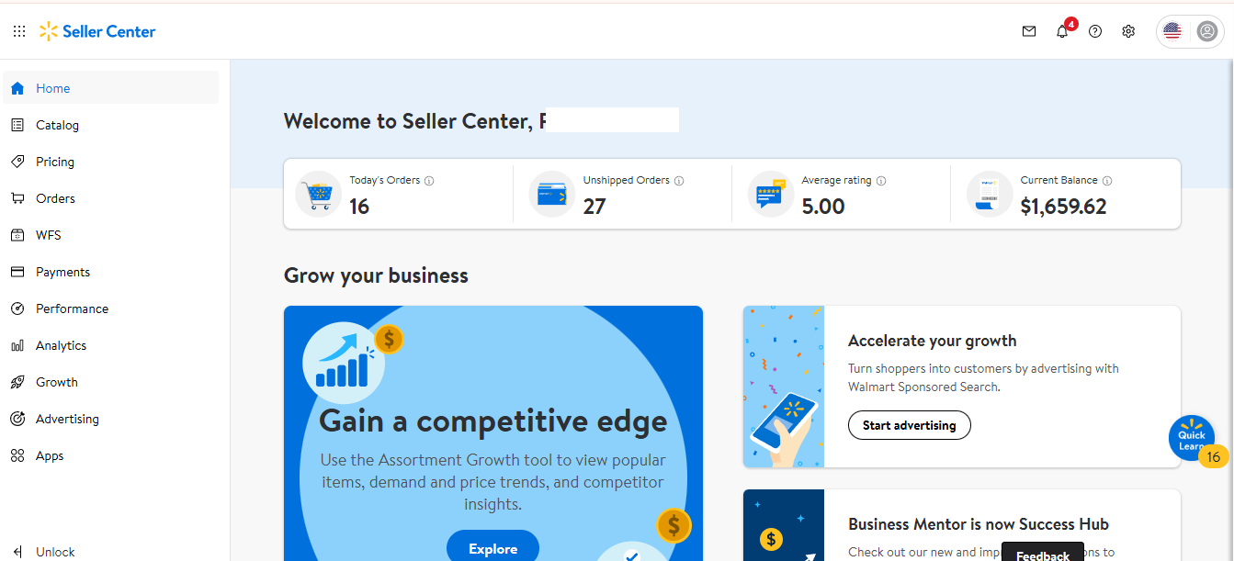
Task: Open the settings gear icon
Action: (1128, 31)
